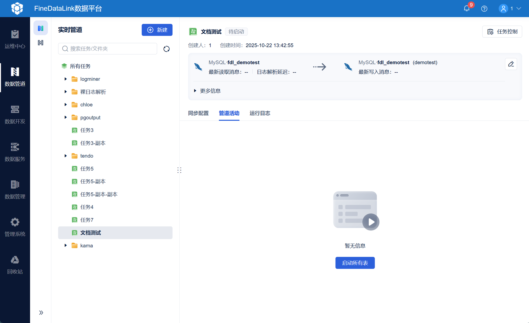
Task: Switch to the 同步配置 tab
Action: point(198,113)
